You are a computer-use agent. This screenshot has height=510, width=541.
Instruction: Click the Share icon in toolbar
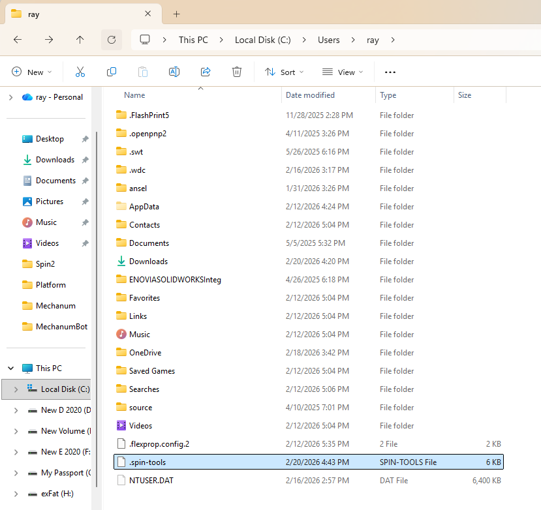pos(206,72)
